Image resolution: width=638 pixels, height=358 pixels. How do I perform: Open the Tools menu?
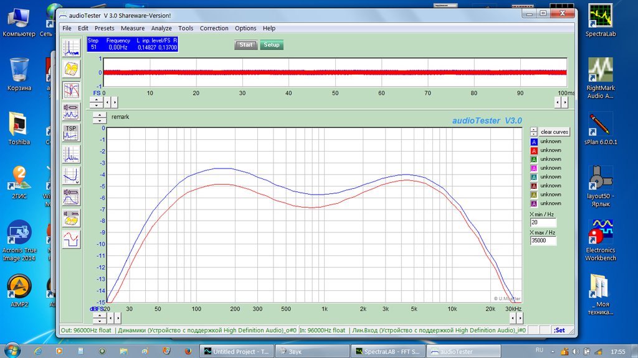pos(186,28)
